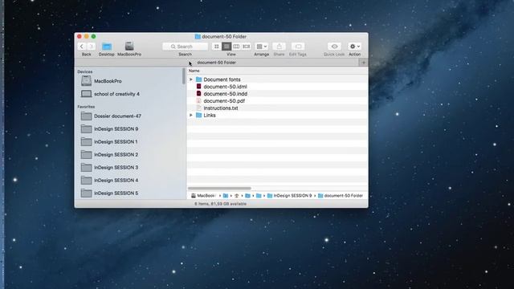Screen dimensions: 514x289
Task: Select Instructions.txt file name
Action: [221, 108]
